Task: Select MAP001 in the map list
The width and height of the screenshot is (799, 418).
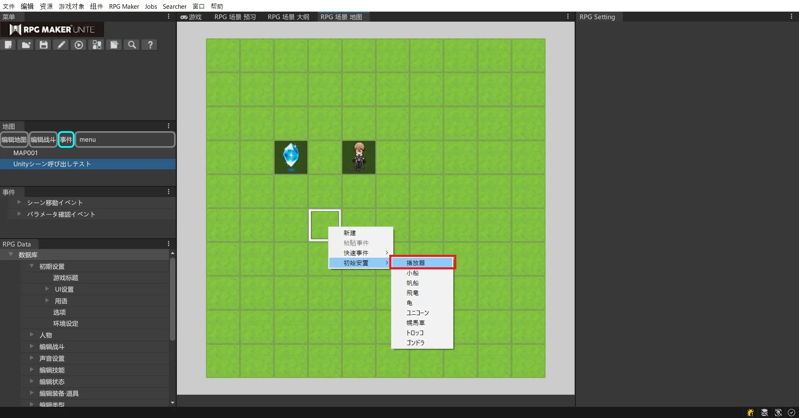Action: 25,153
